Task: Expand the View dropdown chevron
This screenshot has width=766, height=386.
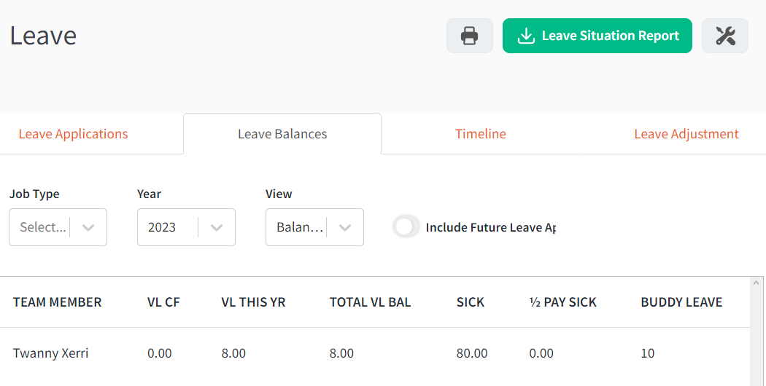Action: click(345, 227)
